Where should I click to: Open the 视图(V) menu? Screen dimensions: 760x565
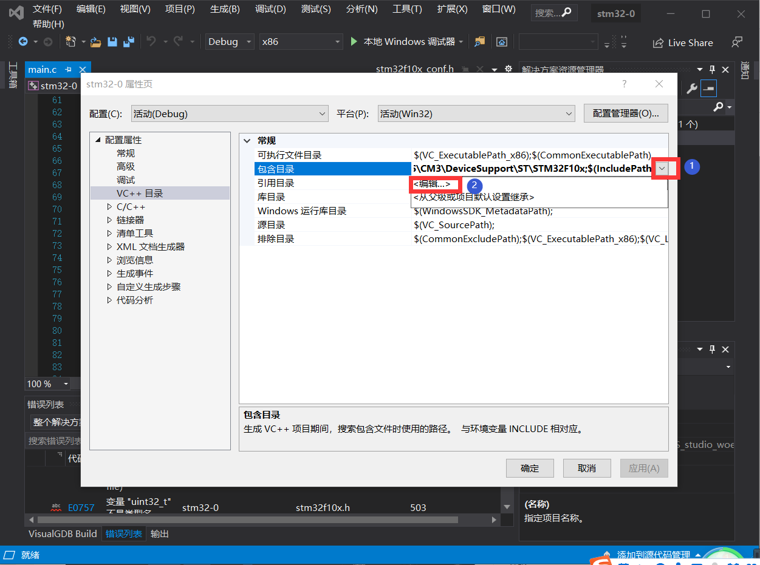[x=135, y=9]
